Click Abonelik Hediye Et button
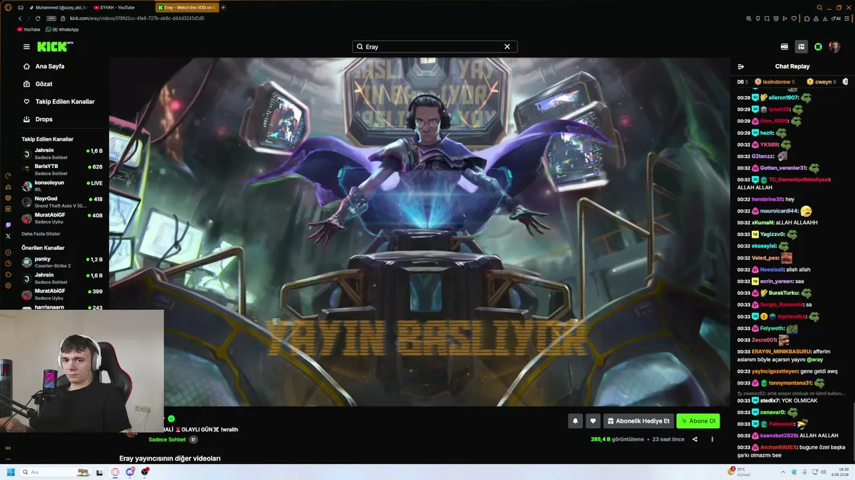The height and width of the screenshot is (480, 855). (639, 421)
